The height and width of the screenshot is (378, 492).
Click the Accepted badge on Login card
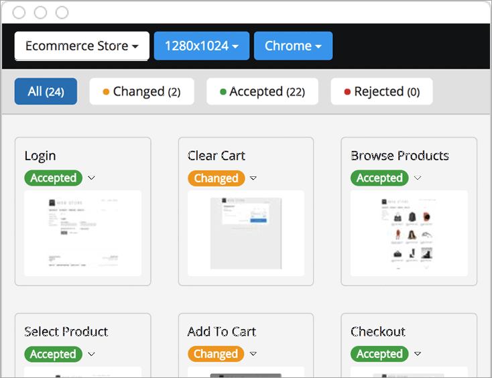(54, 178)
